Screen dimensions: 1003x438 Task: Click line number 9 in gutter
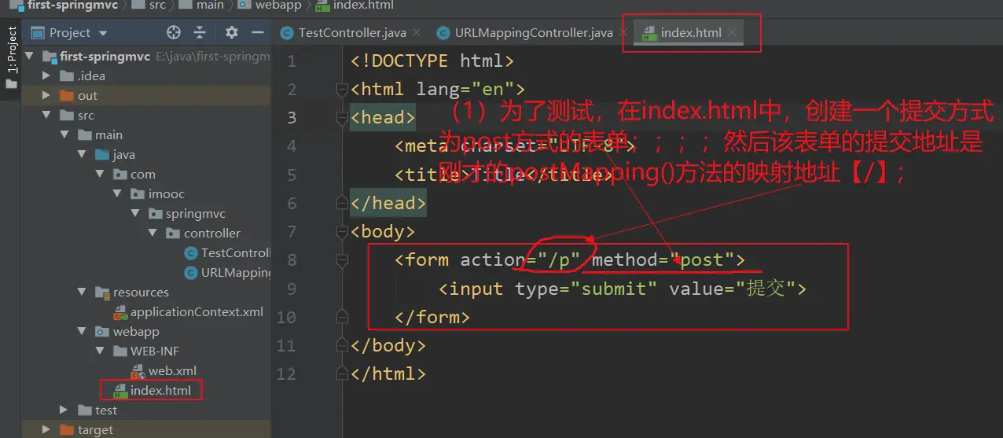291,289
